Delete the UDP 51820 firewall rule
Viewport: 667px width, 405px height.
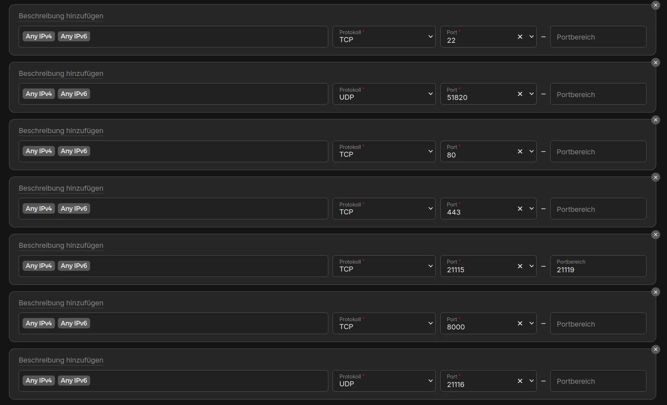(656, 63)
